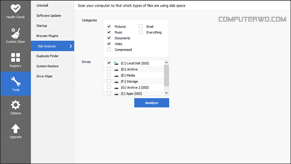Image resolution: width=291 pixels, height=164 pixels.
Task: Check the Everything category checkbox
Action: pyautogui.click(x=141, y=32)
